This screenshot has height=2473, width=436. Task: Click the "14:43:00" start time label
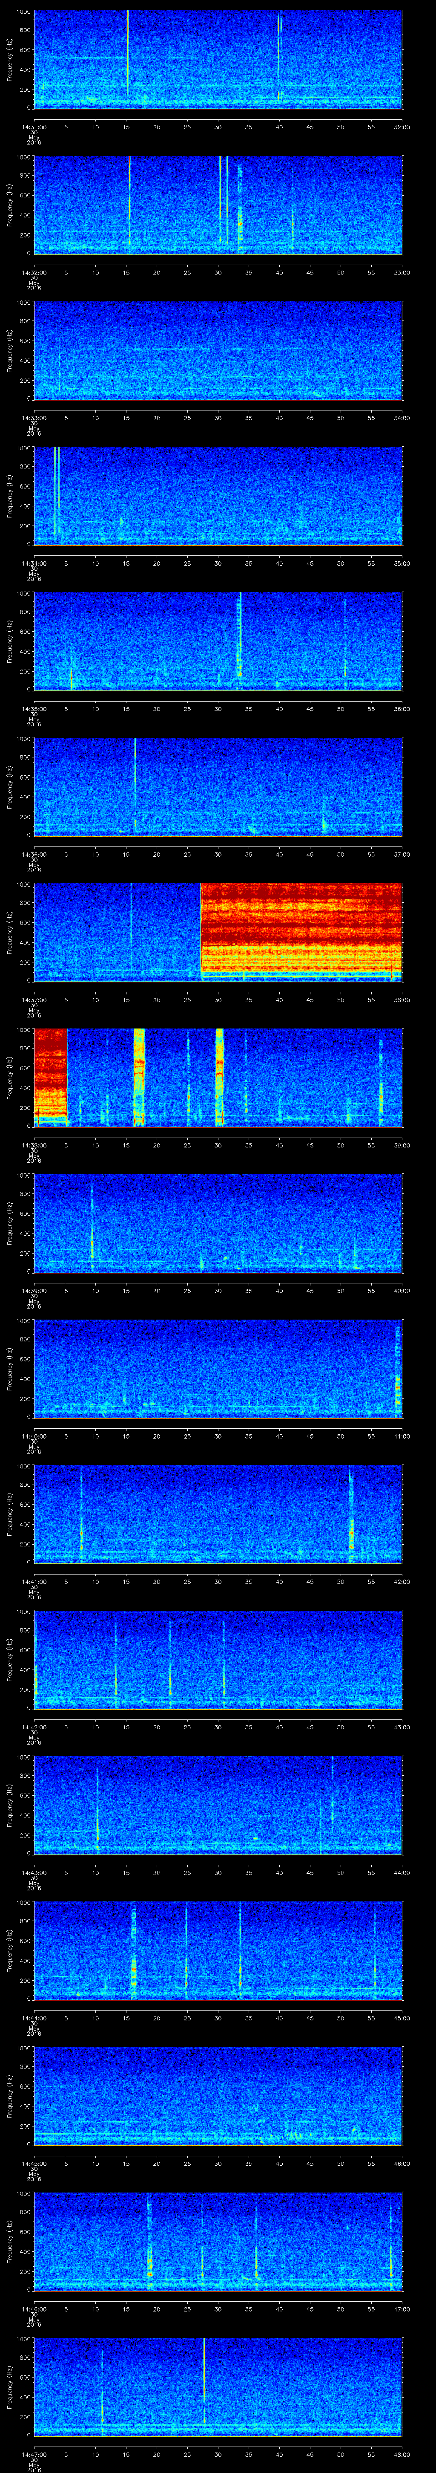tap(34, 1873)
